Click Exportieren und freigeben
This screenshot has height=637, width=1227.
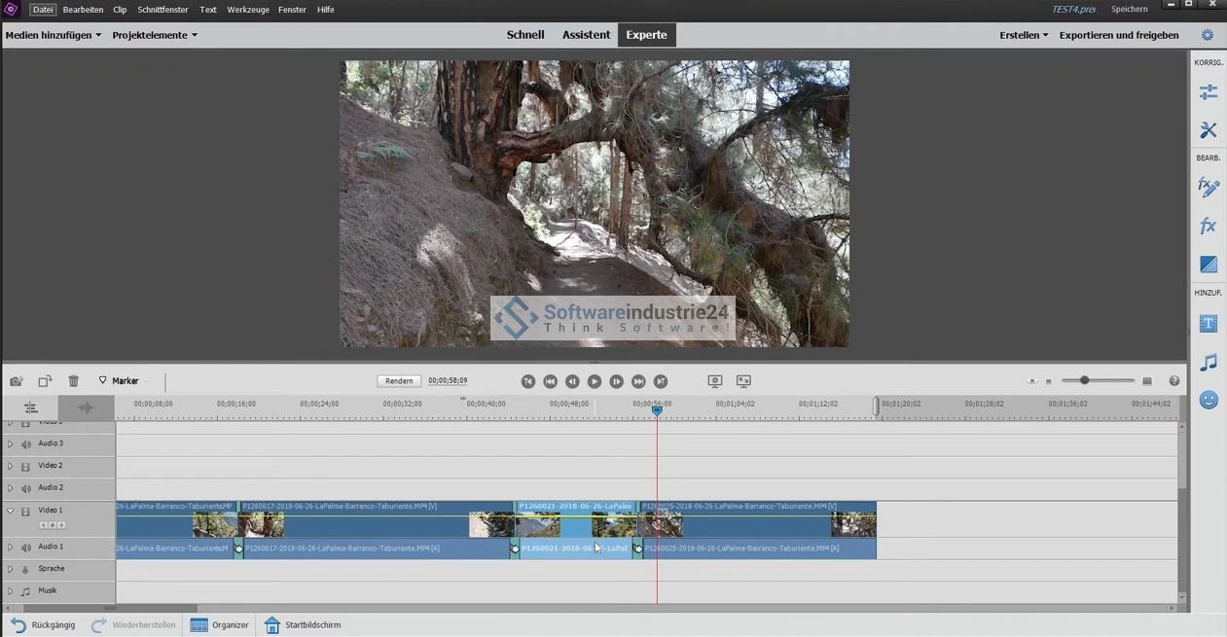tap(1118, 35)
